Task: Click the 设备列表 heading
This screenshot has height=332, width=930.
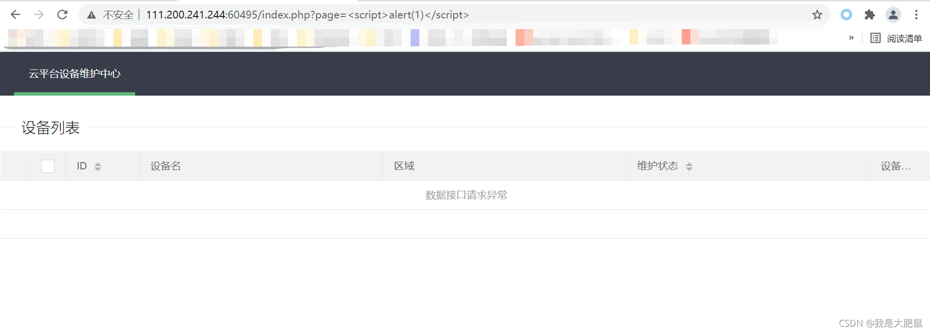Action: (x=51, y=128)
